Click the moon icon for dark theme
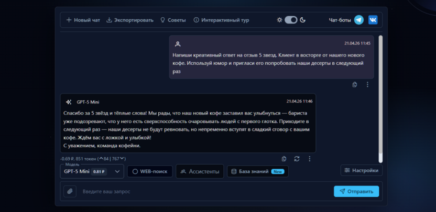The height and width of the screenshot is (212, 436). coord(303,20)
